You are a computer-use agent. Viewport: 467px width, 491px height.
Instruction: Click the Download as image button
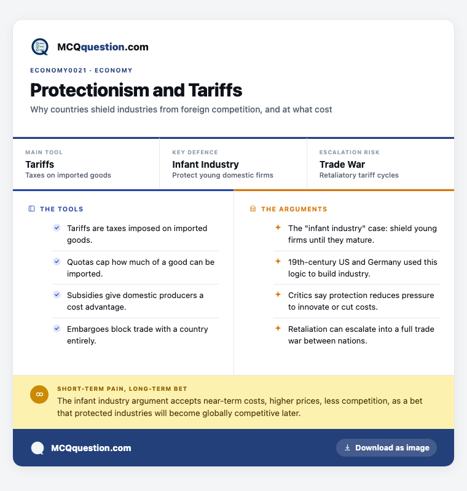[x=387, y=447]
